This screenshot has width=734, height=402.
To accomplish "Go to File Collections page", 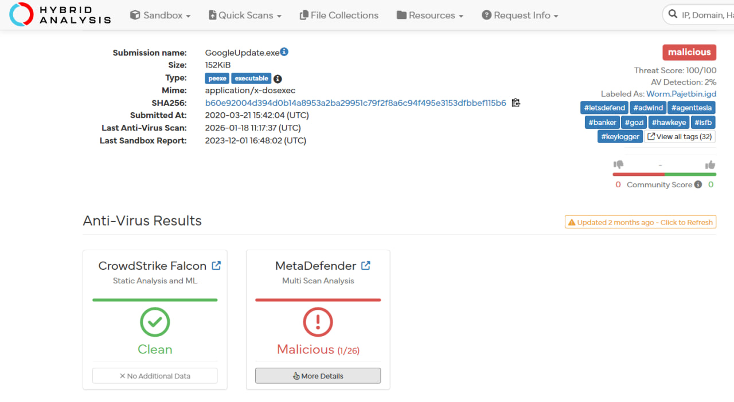I will point(339,15).
